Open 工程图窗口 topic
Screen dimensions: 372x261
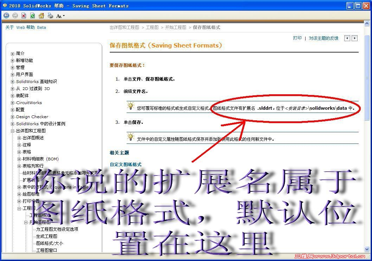tap(47, 250)
